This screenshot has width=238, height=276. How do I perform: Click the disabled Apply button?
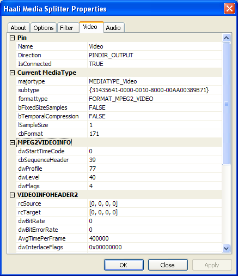click(212, 265)
